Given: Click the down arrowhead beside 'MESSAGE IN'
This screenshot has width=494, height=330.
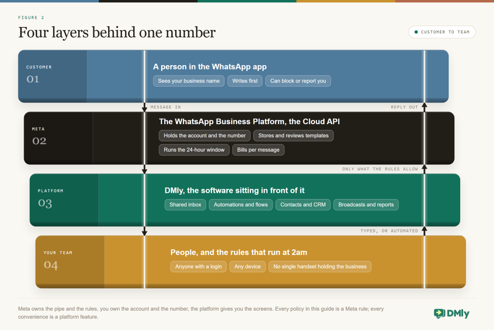Looking at the screenshot, I should pos(145,109).
